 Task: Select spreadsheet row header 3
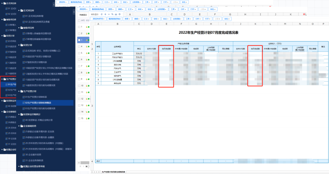[92, 106]
